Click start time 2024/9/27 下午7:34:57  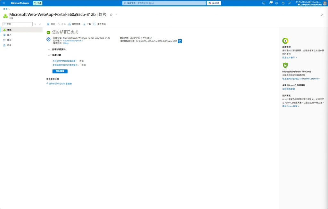141,38
